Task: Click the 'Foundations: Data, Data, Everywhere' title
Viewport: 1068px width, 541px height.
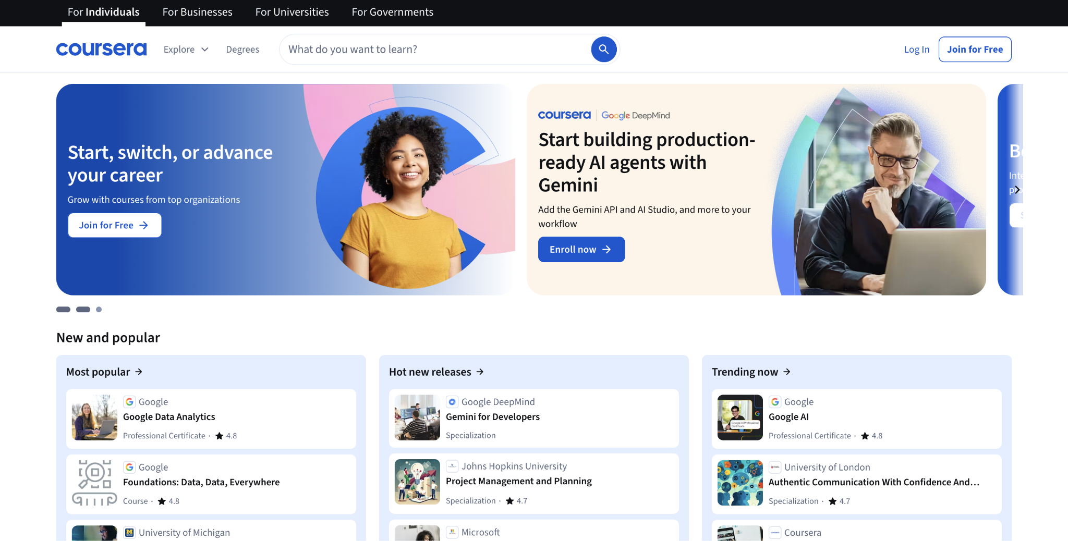Action: click(201, 482)
